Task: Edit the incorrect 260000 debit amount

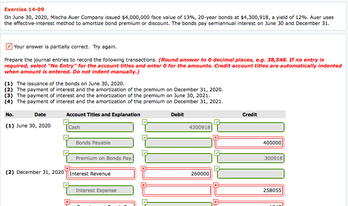Action: (177, 174)
